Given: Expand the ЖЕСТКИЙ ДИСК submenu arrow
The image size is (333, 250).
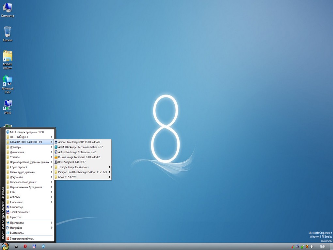Looking at the screenshot, I should click(x=52, y=137).
